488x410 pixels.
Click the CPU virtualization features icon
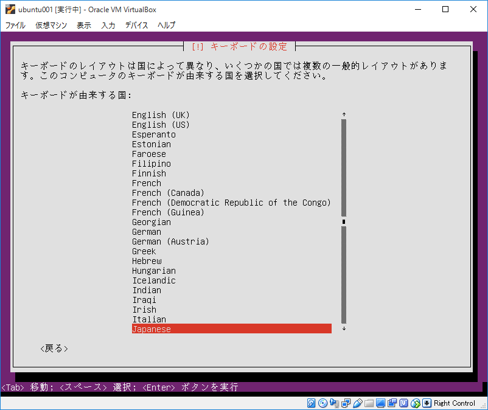(403, 403)
